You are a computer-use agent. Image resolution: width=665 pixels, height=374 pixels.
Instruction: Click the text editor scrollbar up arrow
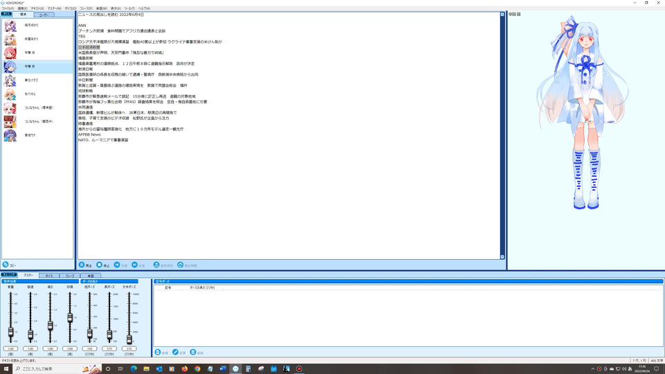click(x=503, y=15)
